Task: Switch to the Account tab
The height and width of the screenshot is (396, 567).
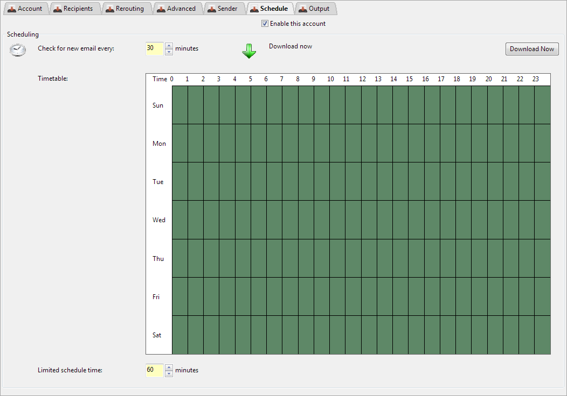Action: click(x=25, y=9)
